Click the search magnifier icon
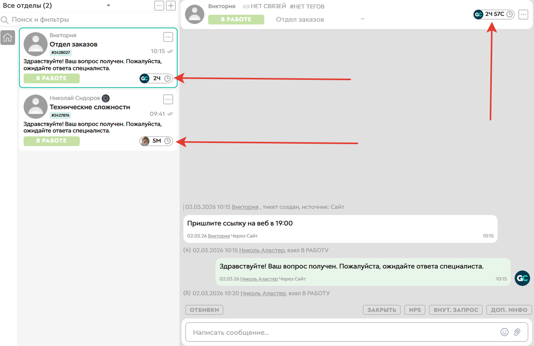Viewport: 534px width, 346px height. coord(5,20)
